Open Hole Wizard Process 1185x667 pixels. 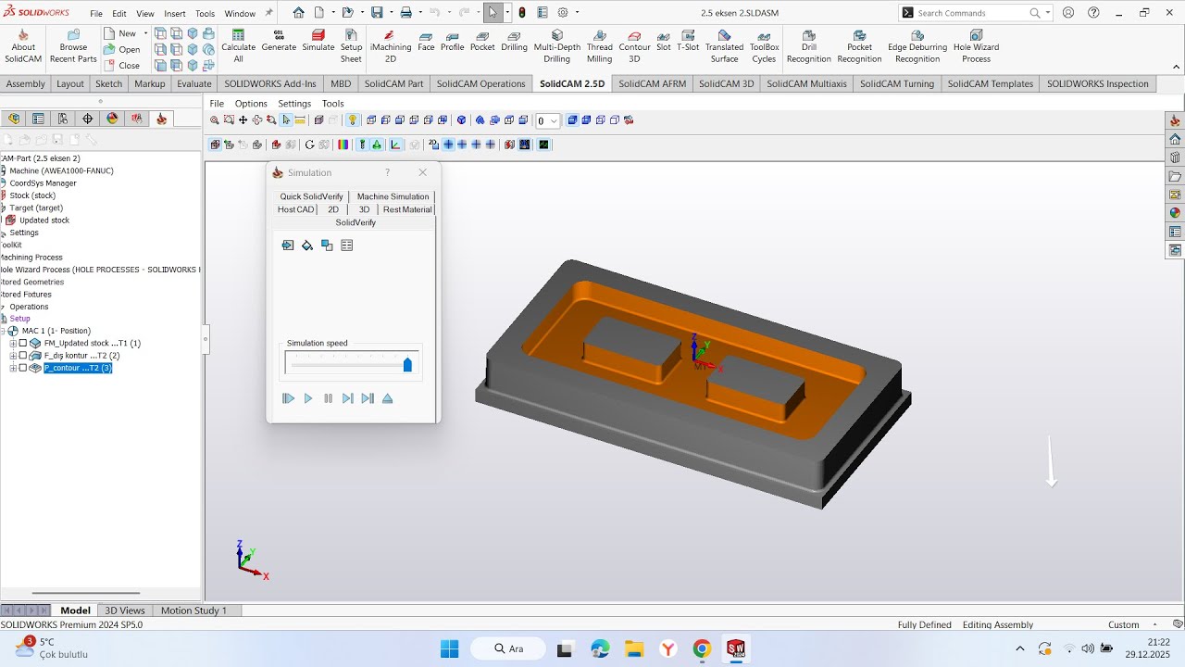[976, 46]
